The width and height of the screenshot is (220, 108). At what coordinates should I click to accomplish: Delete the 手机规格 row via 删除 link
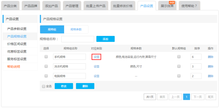click(211, 57)
